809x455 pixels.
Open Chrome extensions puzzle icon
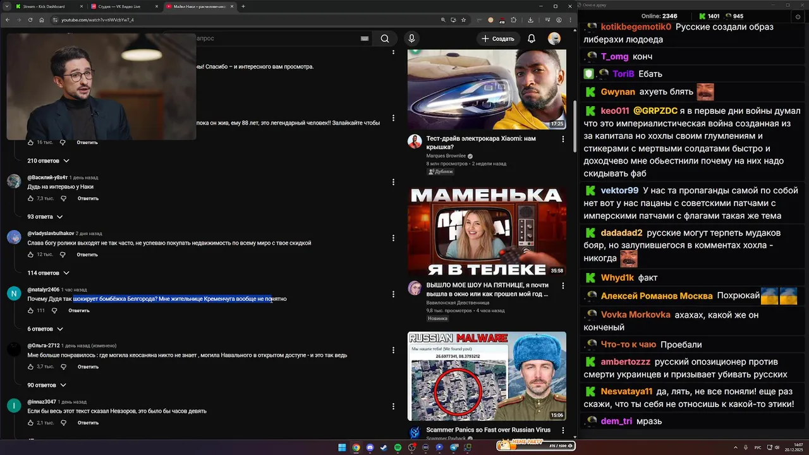point(513,20)
